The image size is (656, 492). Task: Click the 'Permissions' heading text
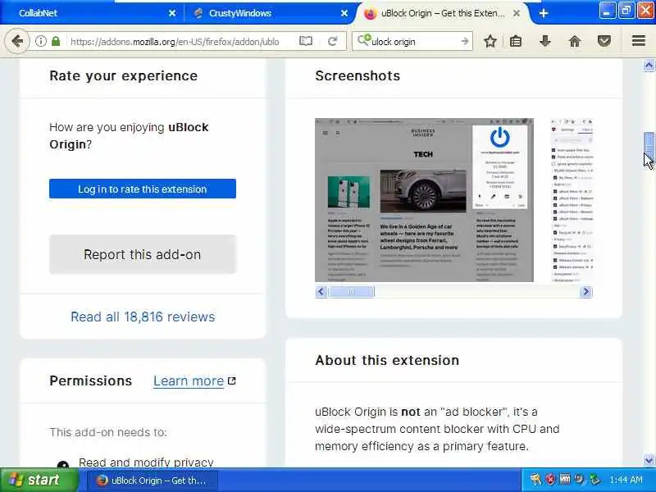pos(91,380)
